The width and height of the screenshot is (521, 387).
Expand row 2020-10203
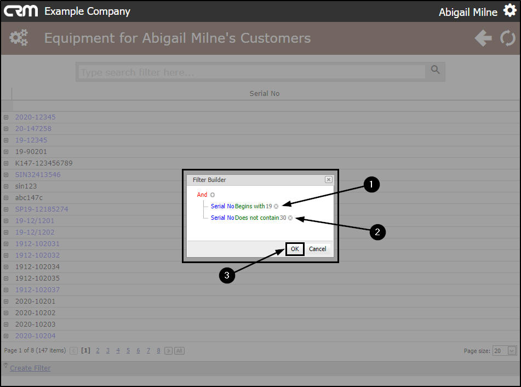[x=6, y=325]
